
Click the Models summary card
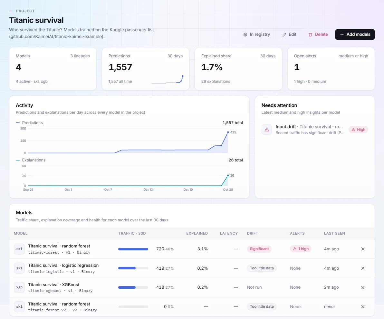[53, 69]
